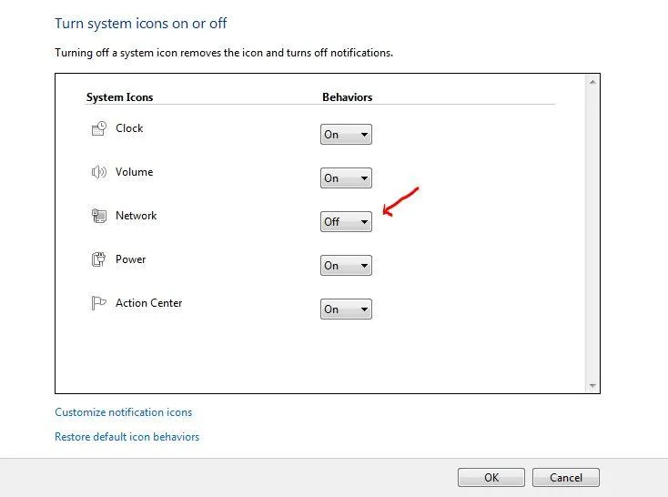Click the 'Turn system icons on or off' heading

coord(140,23)
